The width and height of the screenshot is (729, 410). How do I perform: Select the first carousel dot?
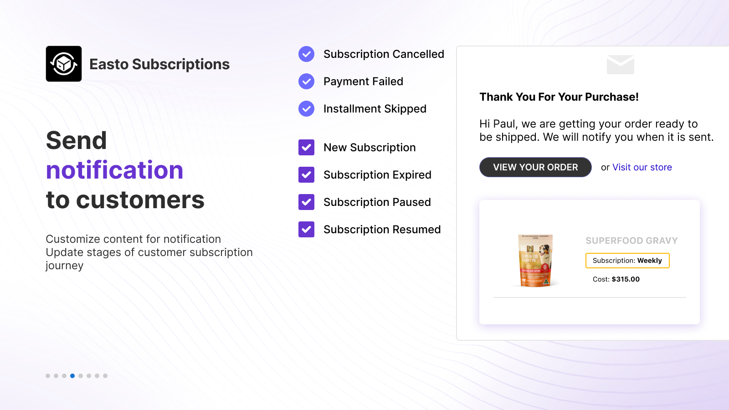coord(48,376)
